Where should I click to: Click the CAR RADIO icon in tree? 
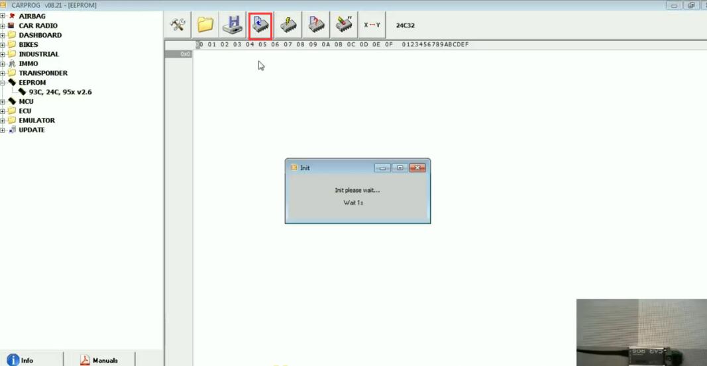(x=12, y=26)
